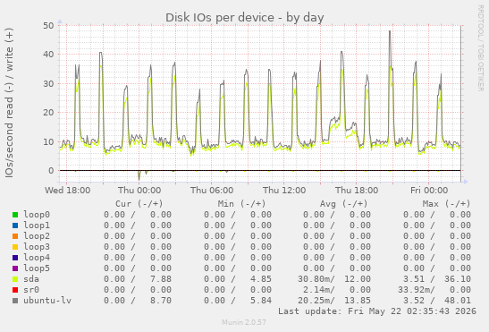Click the ubuntu-lv gray legend swatch

pos(15,301)
